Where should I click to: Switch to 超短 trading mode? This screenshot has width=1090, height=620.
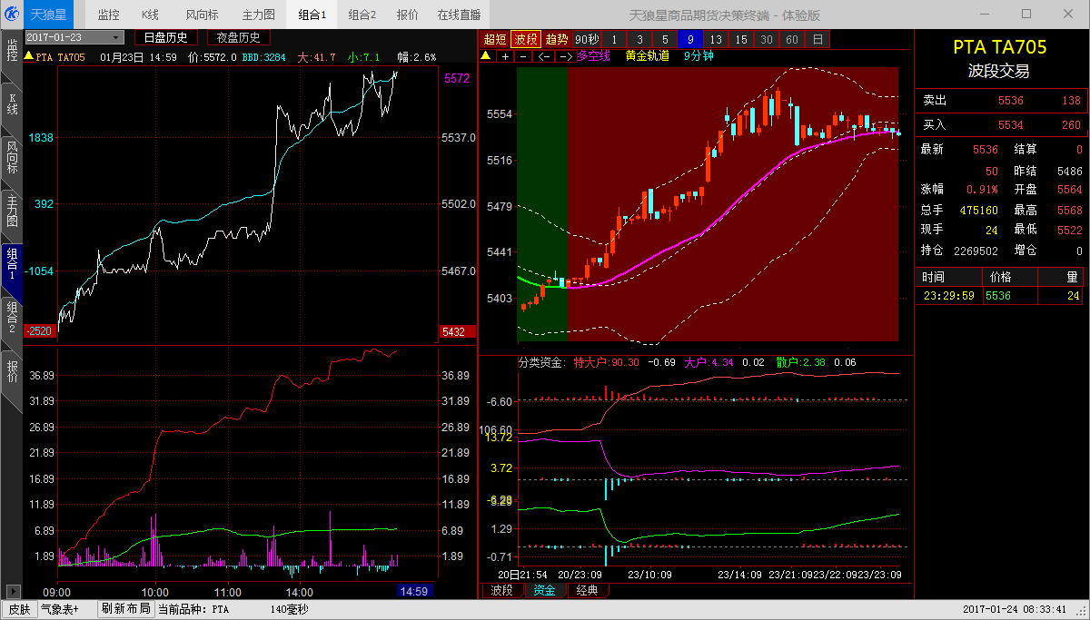pyautogui.click(x=494, y=39)
